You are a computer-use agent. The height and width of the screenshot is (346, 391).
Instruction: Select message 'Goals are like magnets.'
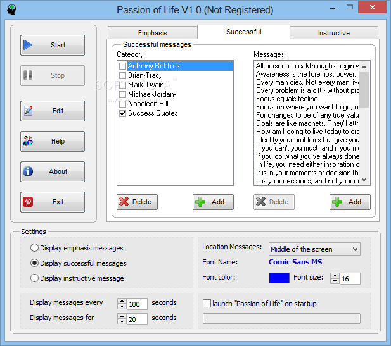point(307,123)
